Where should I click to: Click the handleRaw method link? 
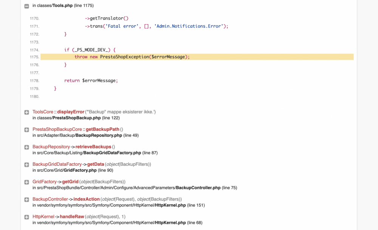pyautogui.click(x=71, y=216)
